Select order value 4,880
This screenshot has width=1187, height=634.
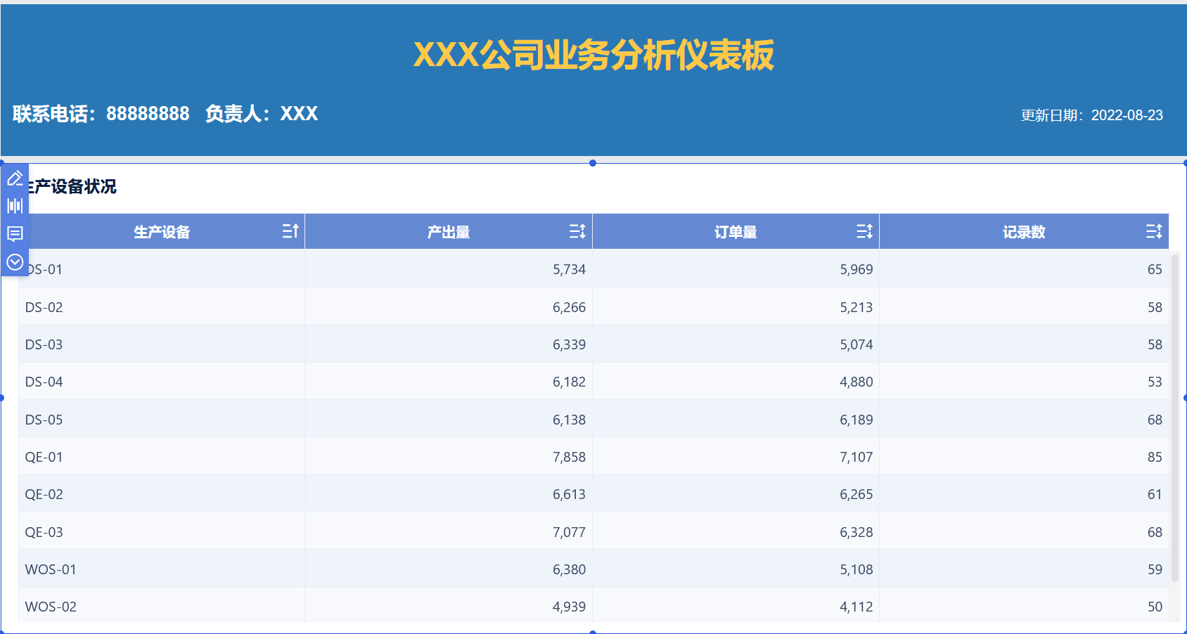click(x=856, y=382)
